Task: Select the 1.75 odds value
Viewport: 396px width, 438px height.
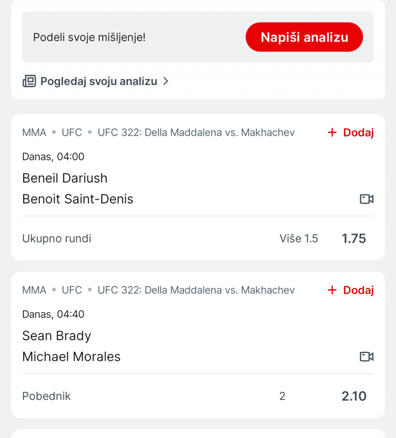Action: tap(354, 239)
